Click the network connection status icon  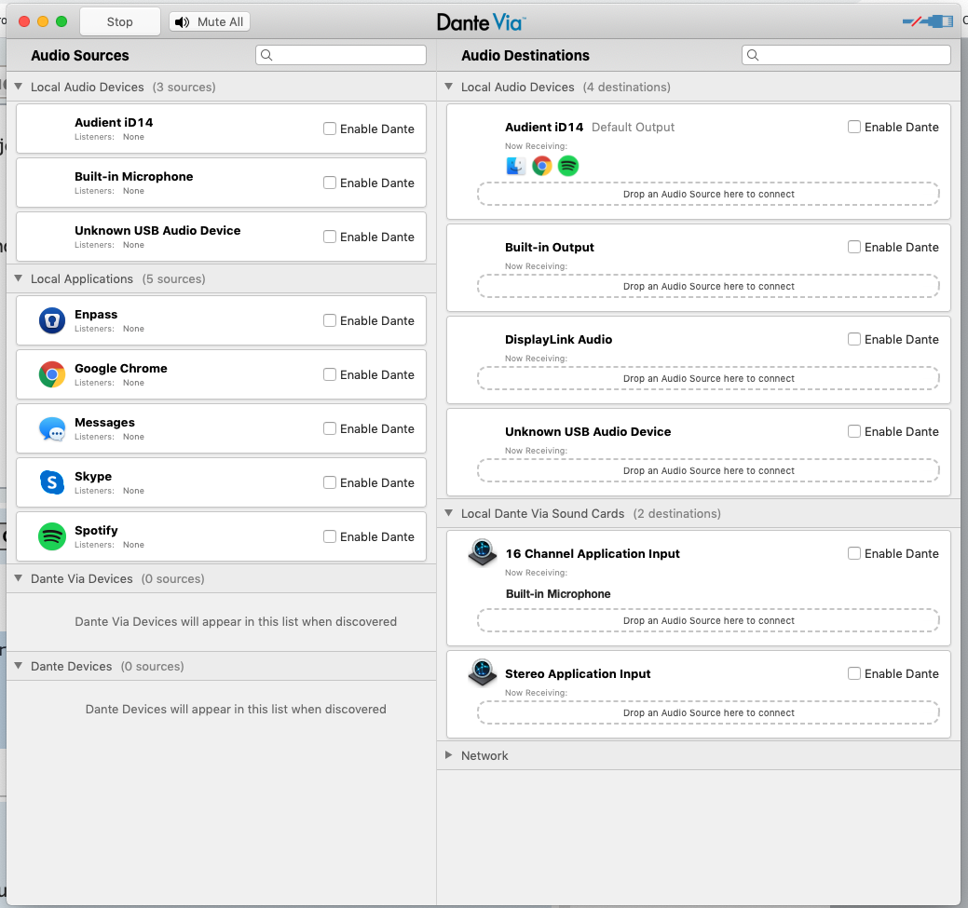[x=927, y=21]
